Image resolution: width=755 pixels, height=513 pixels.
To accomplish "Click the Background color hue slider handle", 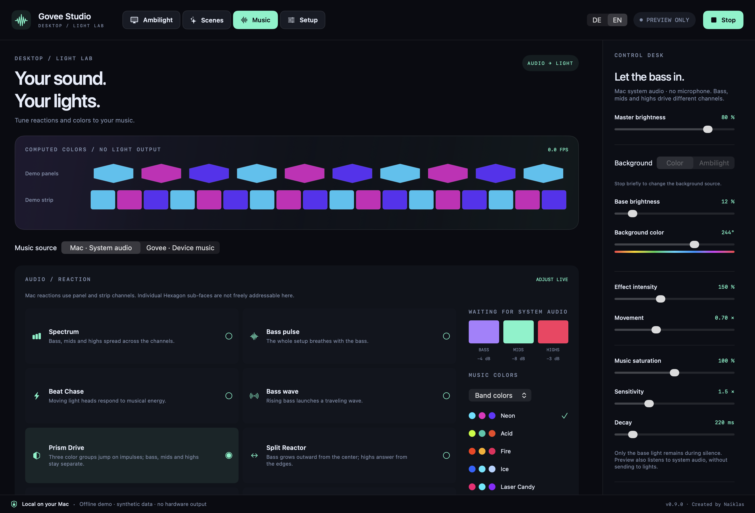I will pyautogui.click(x=694, y=244).
